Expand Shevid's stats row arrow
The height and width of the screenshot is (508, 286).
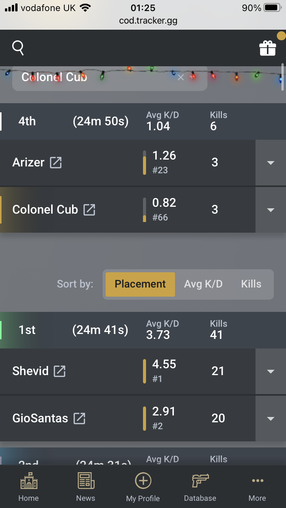click(x=271, y=371)
